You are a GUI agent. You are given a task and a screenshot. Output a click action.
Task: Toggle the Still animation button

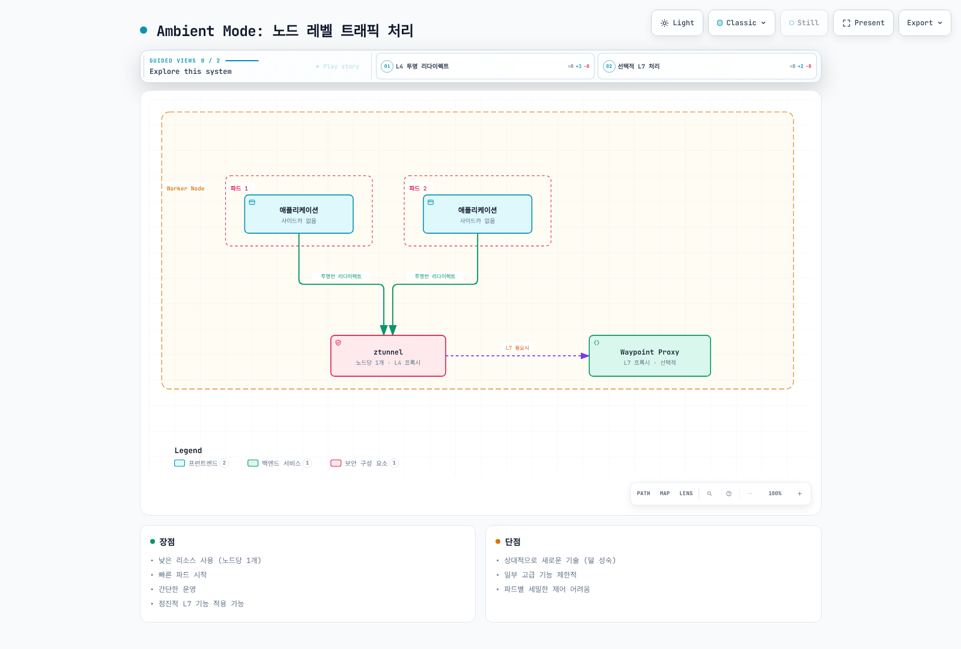click(x=804, y=23)
